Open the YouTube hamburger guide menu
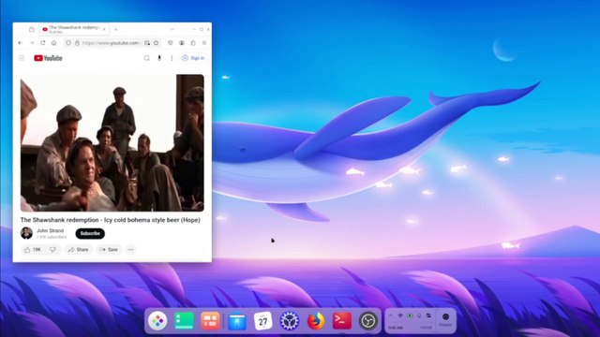 point(22,58)
